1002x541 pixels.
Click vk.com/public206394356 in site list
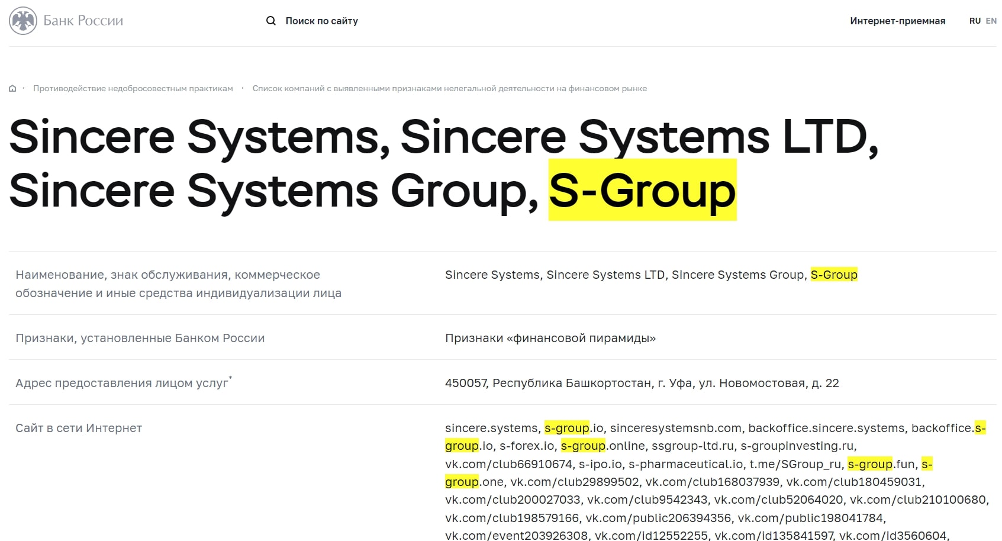click(658, 518)
